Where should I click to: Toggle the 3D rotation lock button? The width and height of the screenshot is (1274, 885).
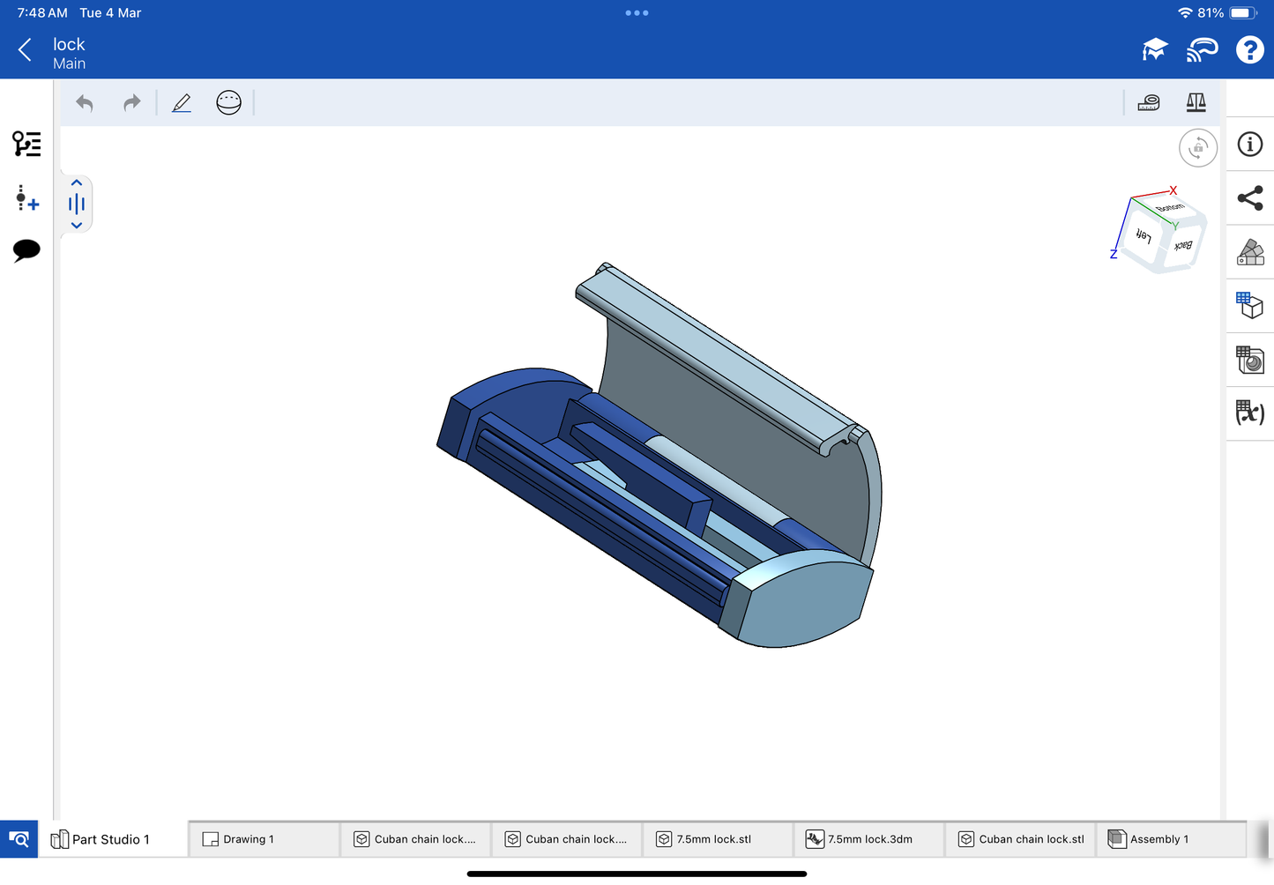(1197, 148)
